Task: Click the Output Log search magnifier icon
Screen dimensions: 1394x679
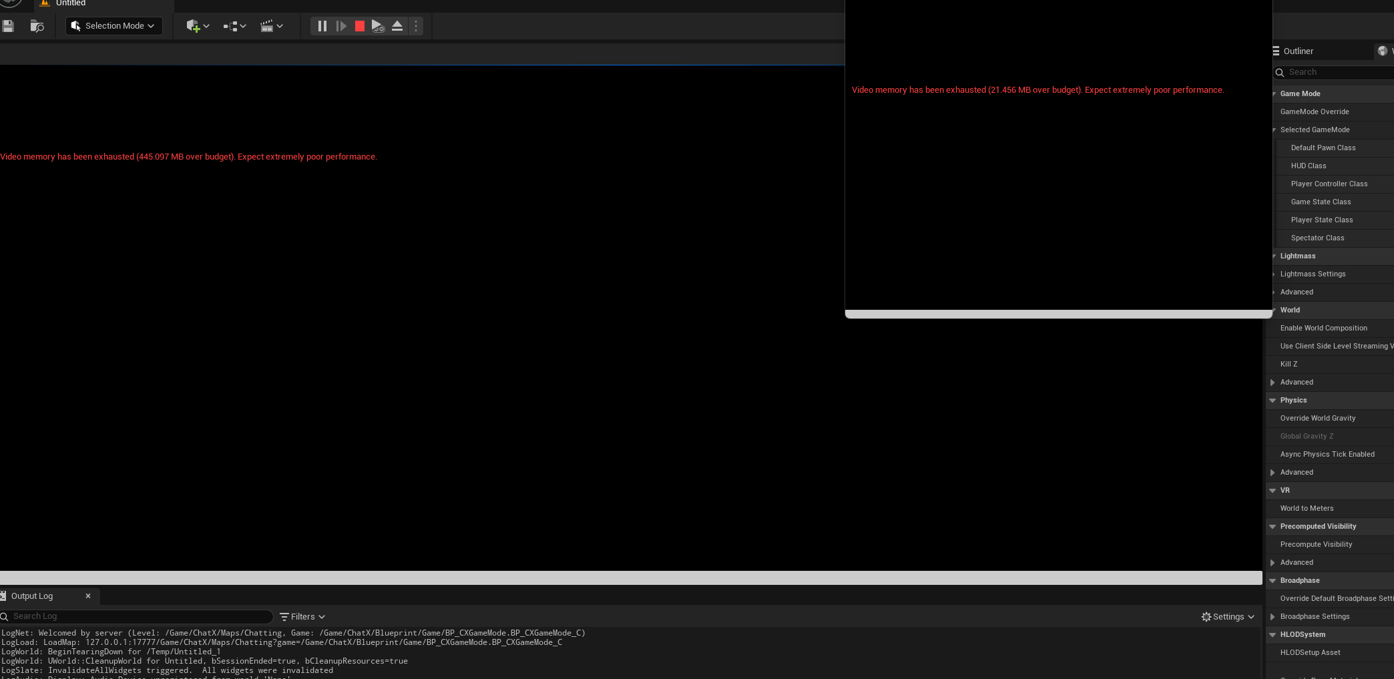Action: 4,616
